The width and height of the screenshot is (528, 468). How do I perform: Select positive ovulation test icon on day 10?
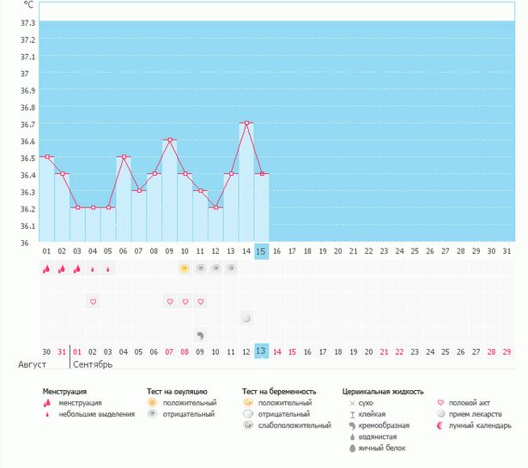(x=185, y=268)
